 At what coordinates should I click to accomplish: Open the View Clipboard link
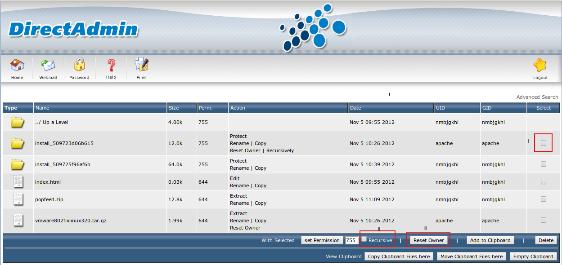[x=343, y=256]
